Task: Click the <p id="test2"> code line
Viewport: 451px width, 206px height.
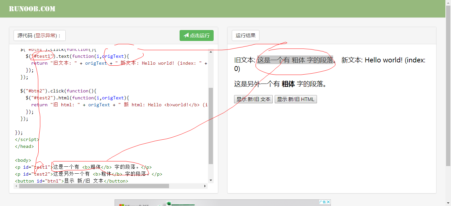Action: click(x=88, y=174)
